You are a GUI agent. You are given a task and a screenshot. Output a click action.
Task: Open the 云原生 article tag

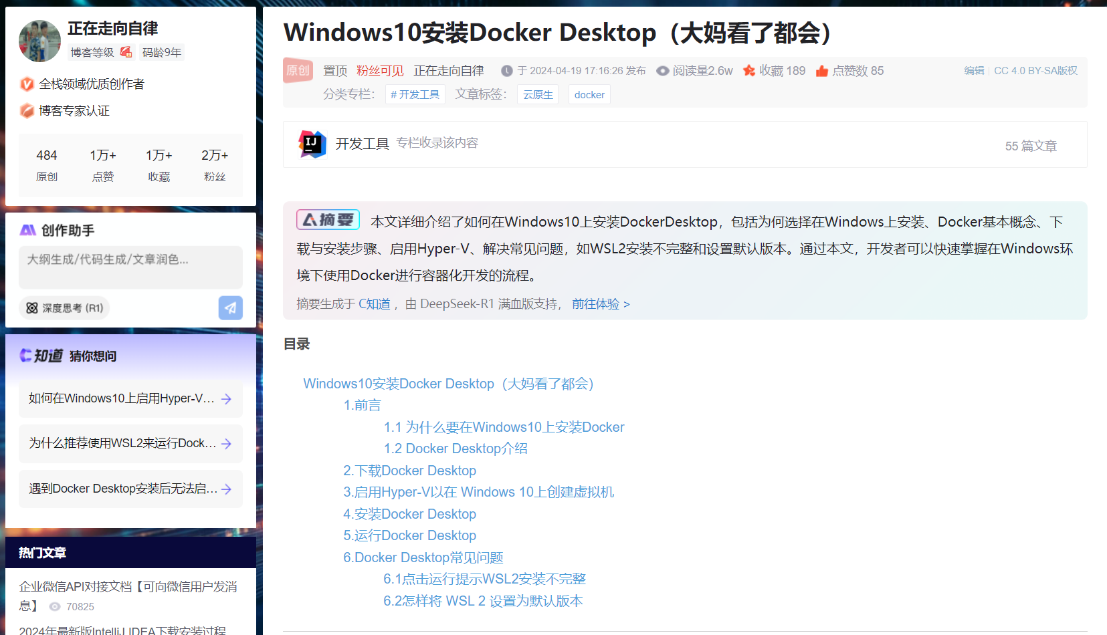[x=538, y=94]
